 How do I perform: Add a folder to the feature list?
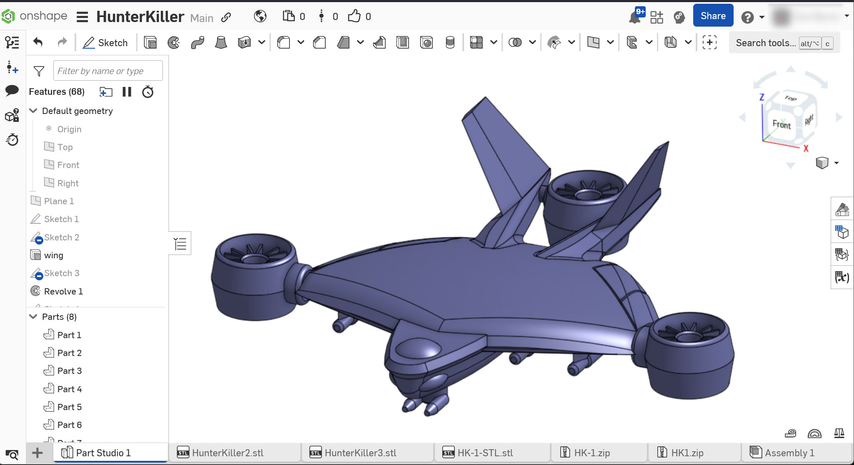click(x=106, y=92)
